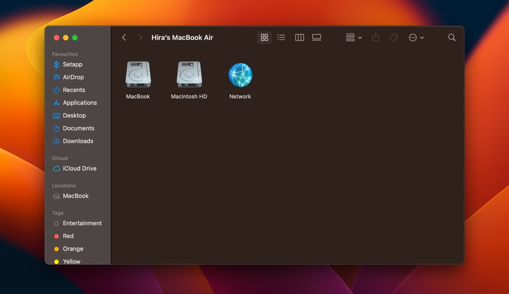Open the Applications folder
The width and height of the screenshot is (509, 294).
pyautogui.click(x=79, y=102)
